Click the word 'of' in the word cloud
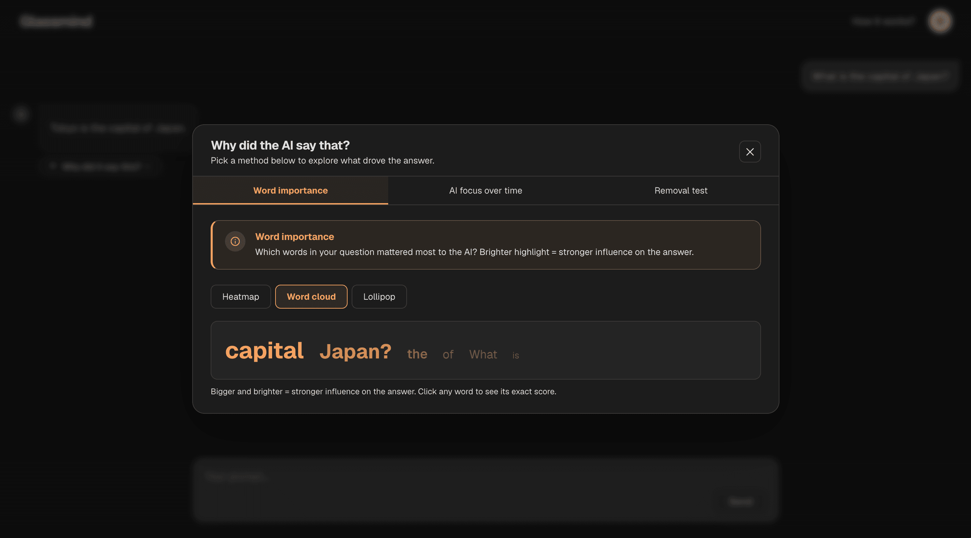Screen dimensions: 971x538 tap(448, 354)
